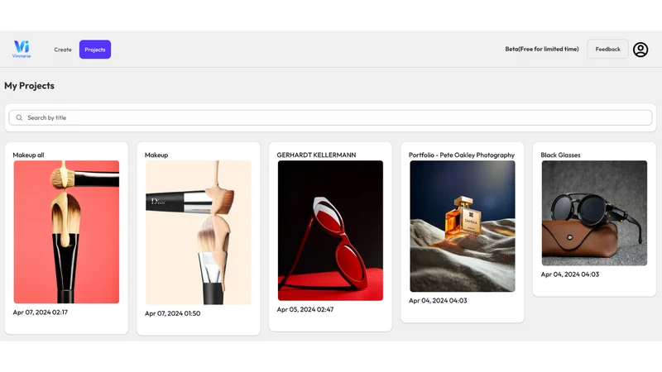
Task: Click the 'Apr 07, 2024 02:17' date
Action: point(40,312)
